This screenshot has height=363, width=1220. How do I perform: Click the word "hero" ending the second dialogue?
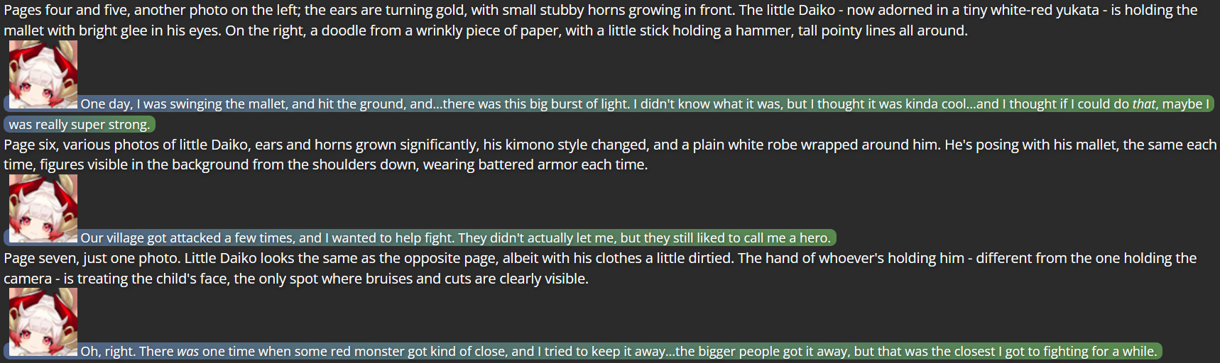coord(814,238)
